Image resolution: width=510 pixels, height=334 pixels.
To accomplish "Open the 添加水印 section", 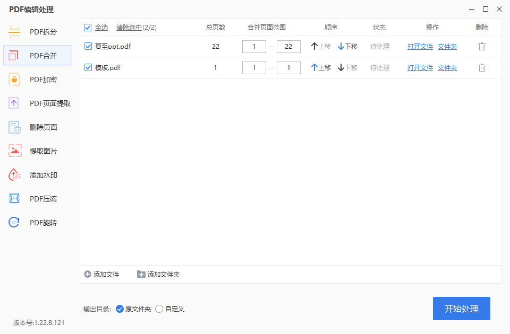I will [x=38, y=174].
